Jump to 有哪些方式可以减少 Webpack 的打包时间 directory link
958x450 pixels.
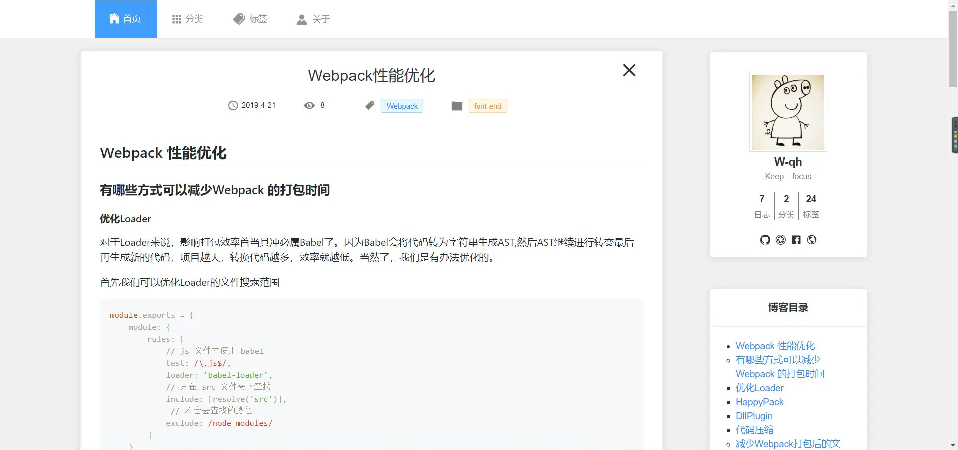point(780,367)
